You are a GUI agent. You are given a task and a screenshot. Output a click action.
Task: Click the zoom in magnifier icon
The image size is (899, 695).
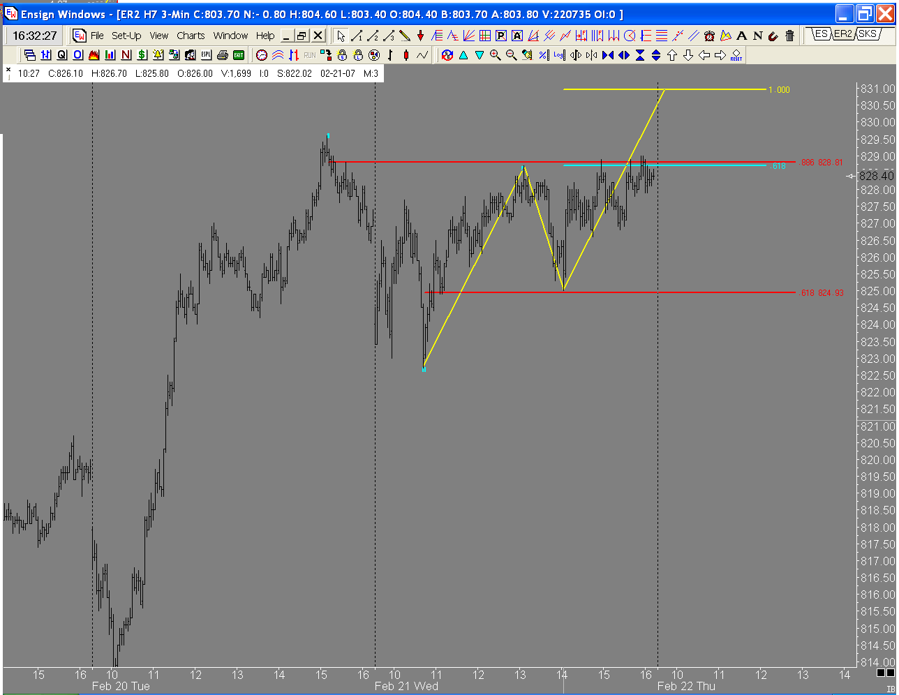(x=496, y=55)
